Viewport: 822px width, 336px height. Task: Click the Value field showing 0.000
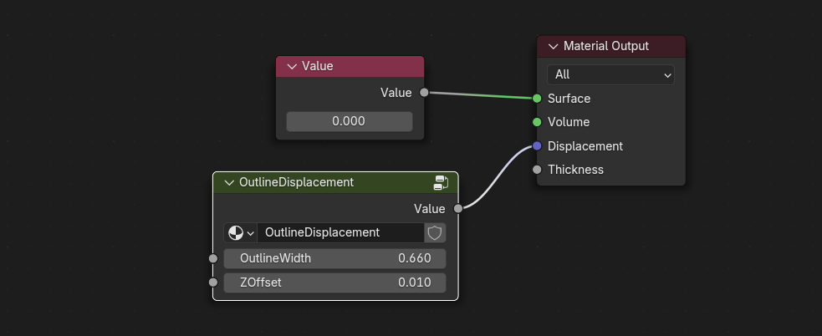click(x=349, y=121)
